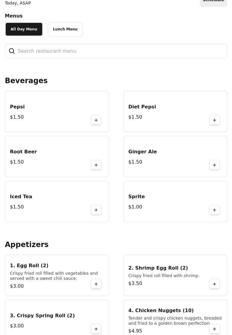The width and height of the screenshot is (232, 335).
Task: Add Egg Roll (2) to order
Action: pyautogui.click(x=96, y=284)
